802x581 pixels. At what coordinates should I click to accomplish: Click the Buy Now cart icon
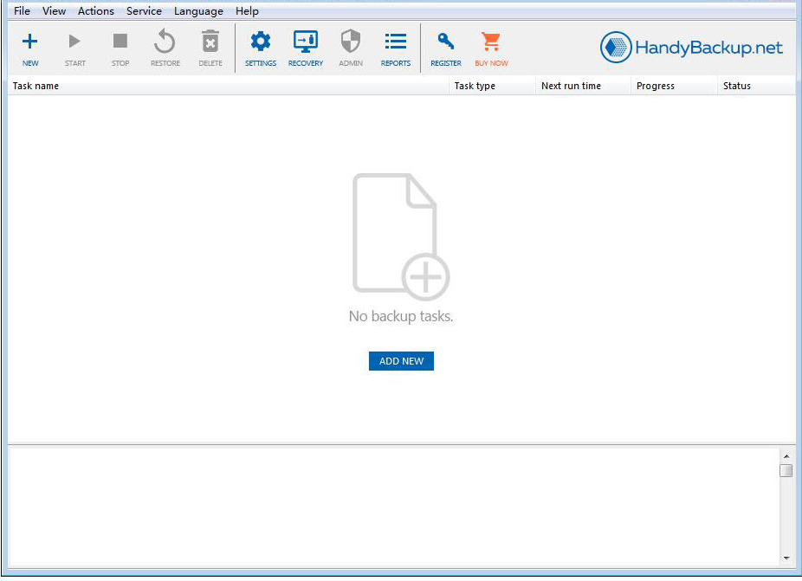[x=491, y=42]
